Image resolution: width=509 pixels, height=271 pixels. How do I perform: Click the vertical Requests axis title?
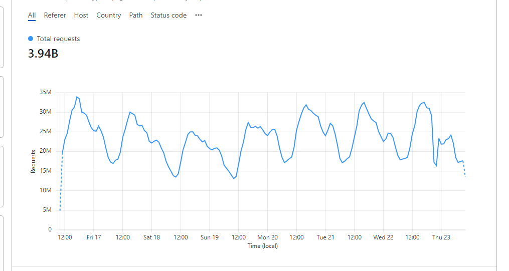(33, 161)
